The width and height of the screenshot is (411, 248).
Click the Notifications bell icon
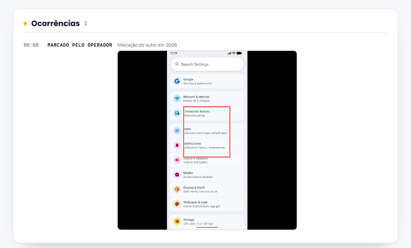[x=177, y=145]
